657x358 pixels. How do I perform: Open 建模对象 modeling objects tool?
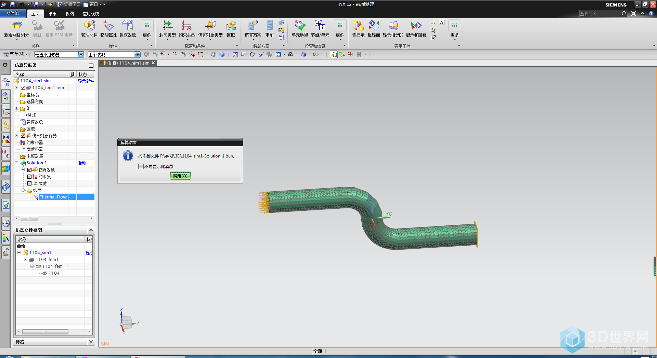point(128,26)
